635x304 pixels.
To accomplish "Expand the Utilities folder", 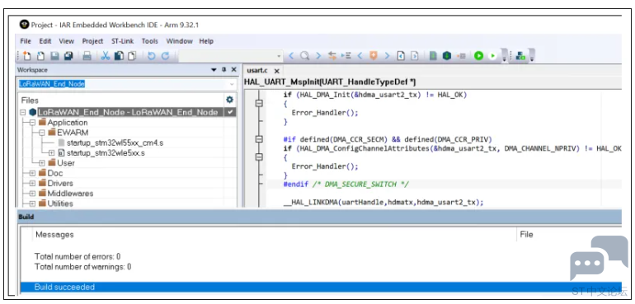I will click(x=32, y=203).
